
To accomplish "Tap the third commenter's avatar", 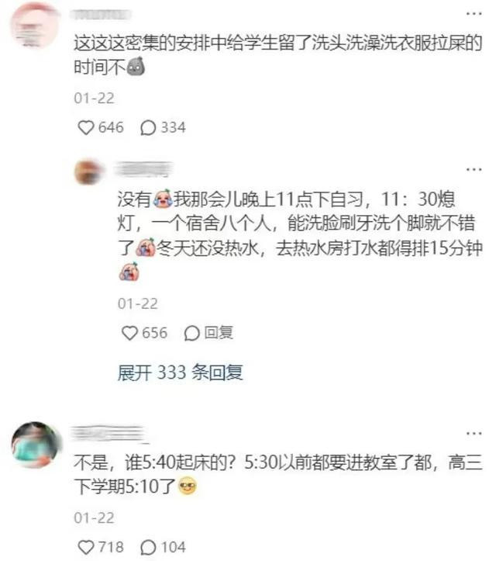I will pos(36,445).
